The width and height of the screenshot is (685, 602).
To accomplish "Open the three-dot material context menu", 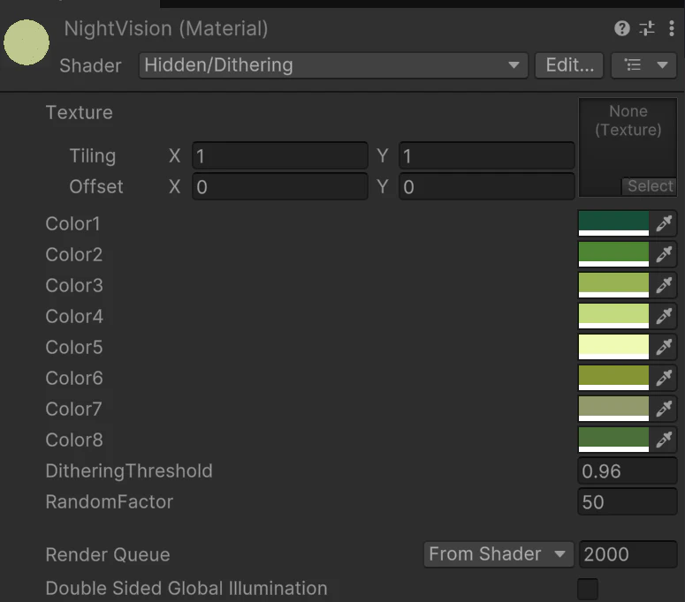I will (672, 29).
